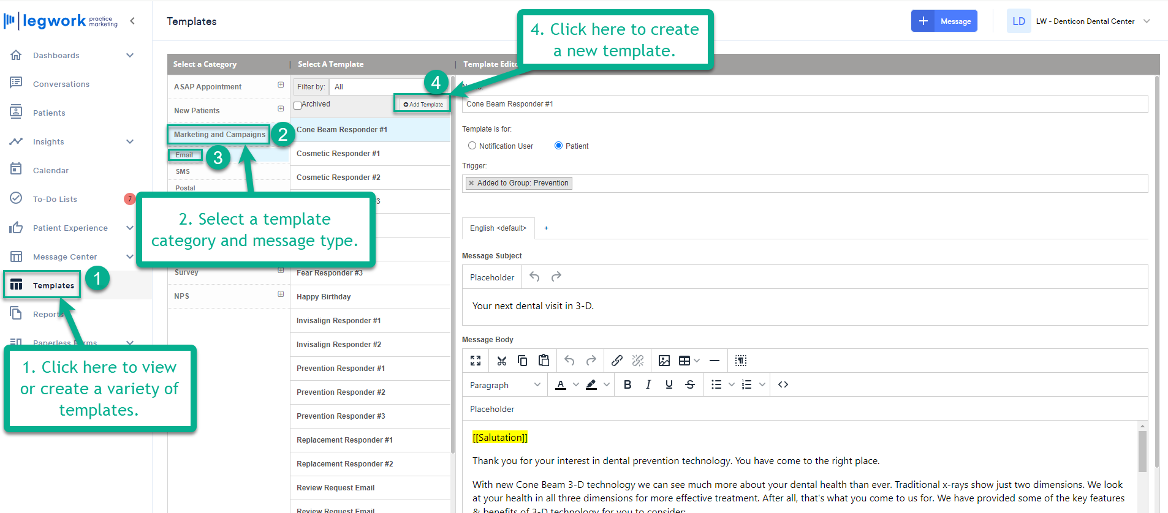Open the text color dropdown arrow

click(576, 384)
